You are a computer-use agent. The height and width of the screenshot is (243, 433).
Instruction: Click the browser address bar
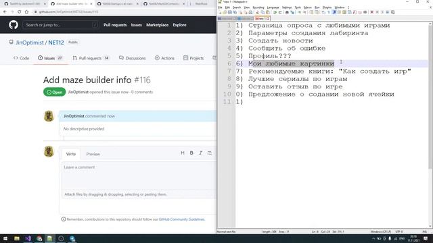pyautogui.click(x=124, y=12)
